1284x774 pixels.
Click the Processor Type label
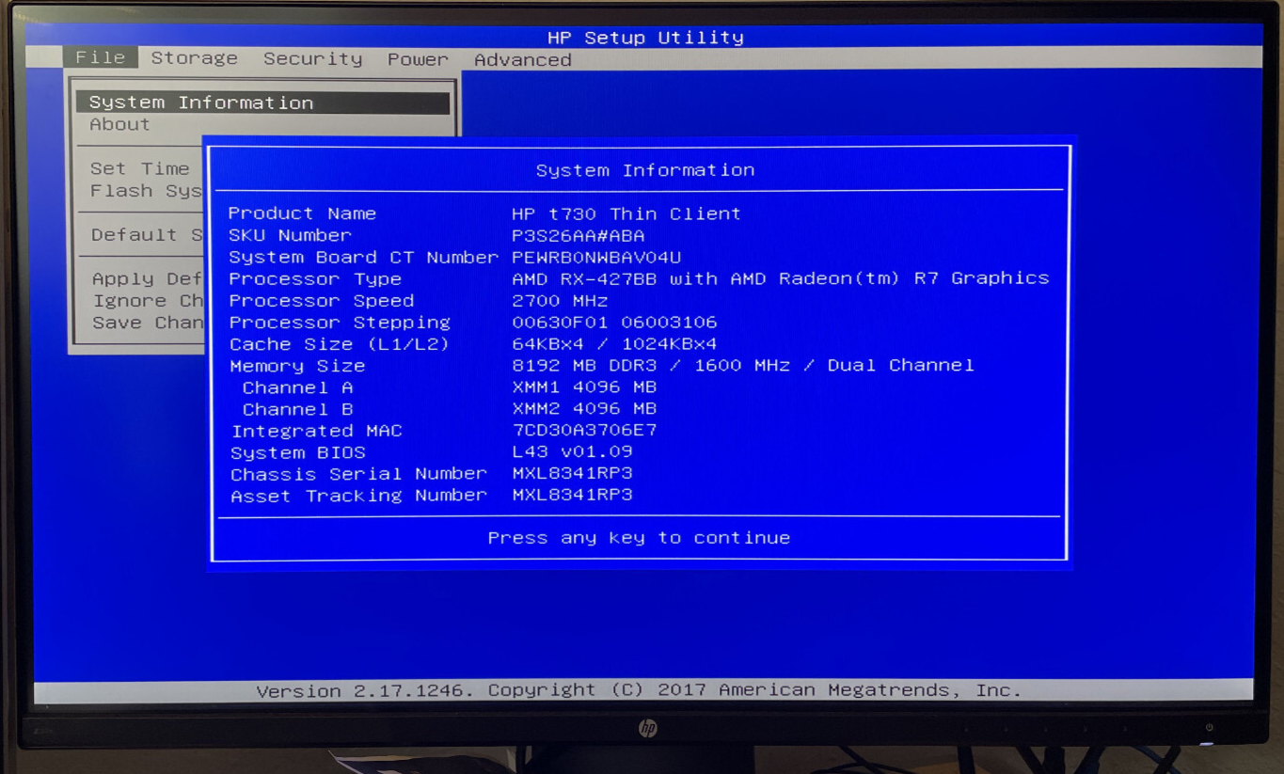click(x=315, y=279)
